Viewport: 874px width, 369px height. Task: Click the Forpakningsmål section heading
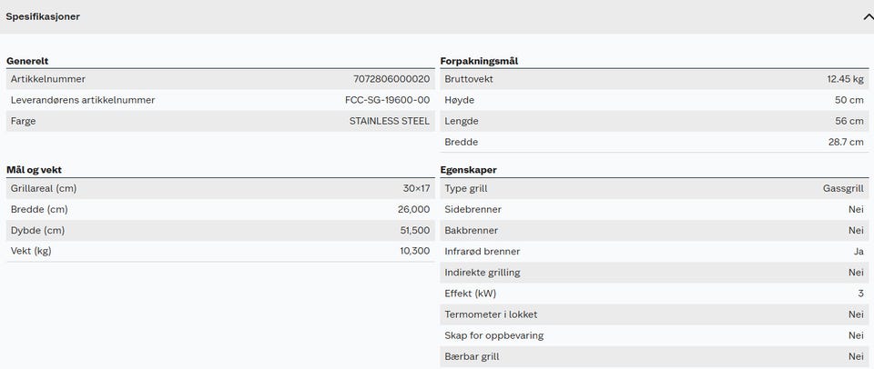point(480,61)
